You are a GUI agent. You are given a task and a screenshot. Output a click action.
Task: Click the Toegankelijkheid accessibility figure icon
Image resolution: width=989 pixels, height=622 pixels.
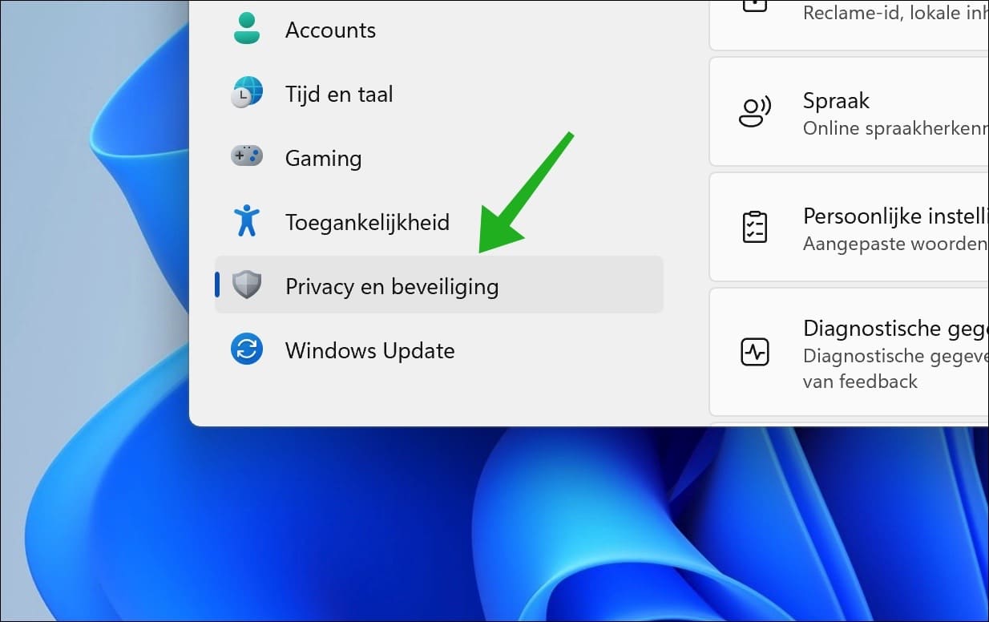[247, 220]
